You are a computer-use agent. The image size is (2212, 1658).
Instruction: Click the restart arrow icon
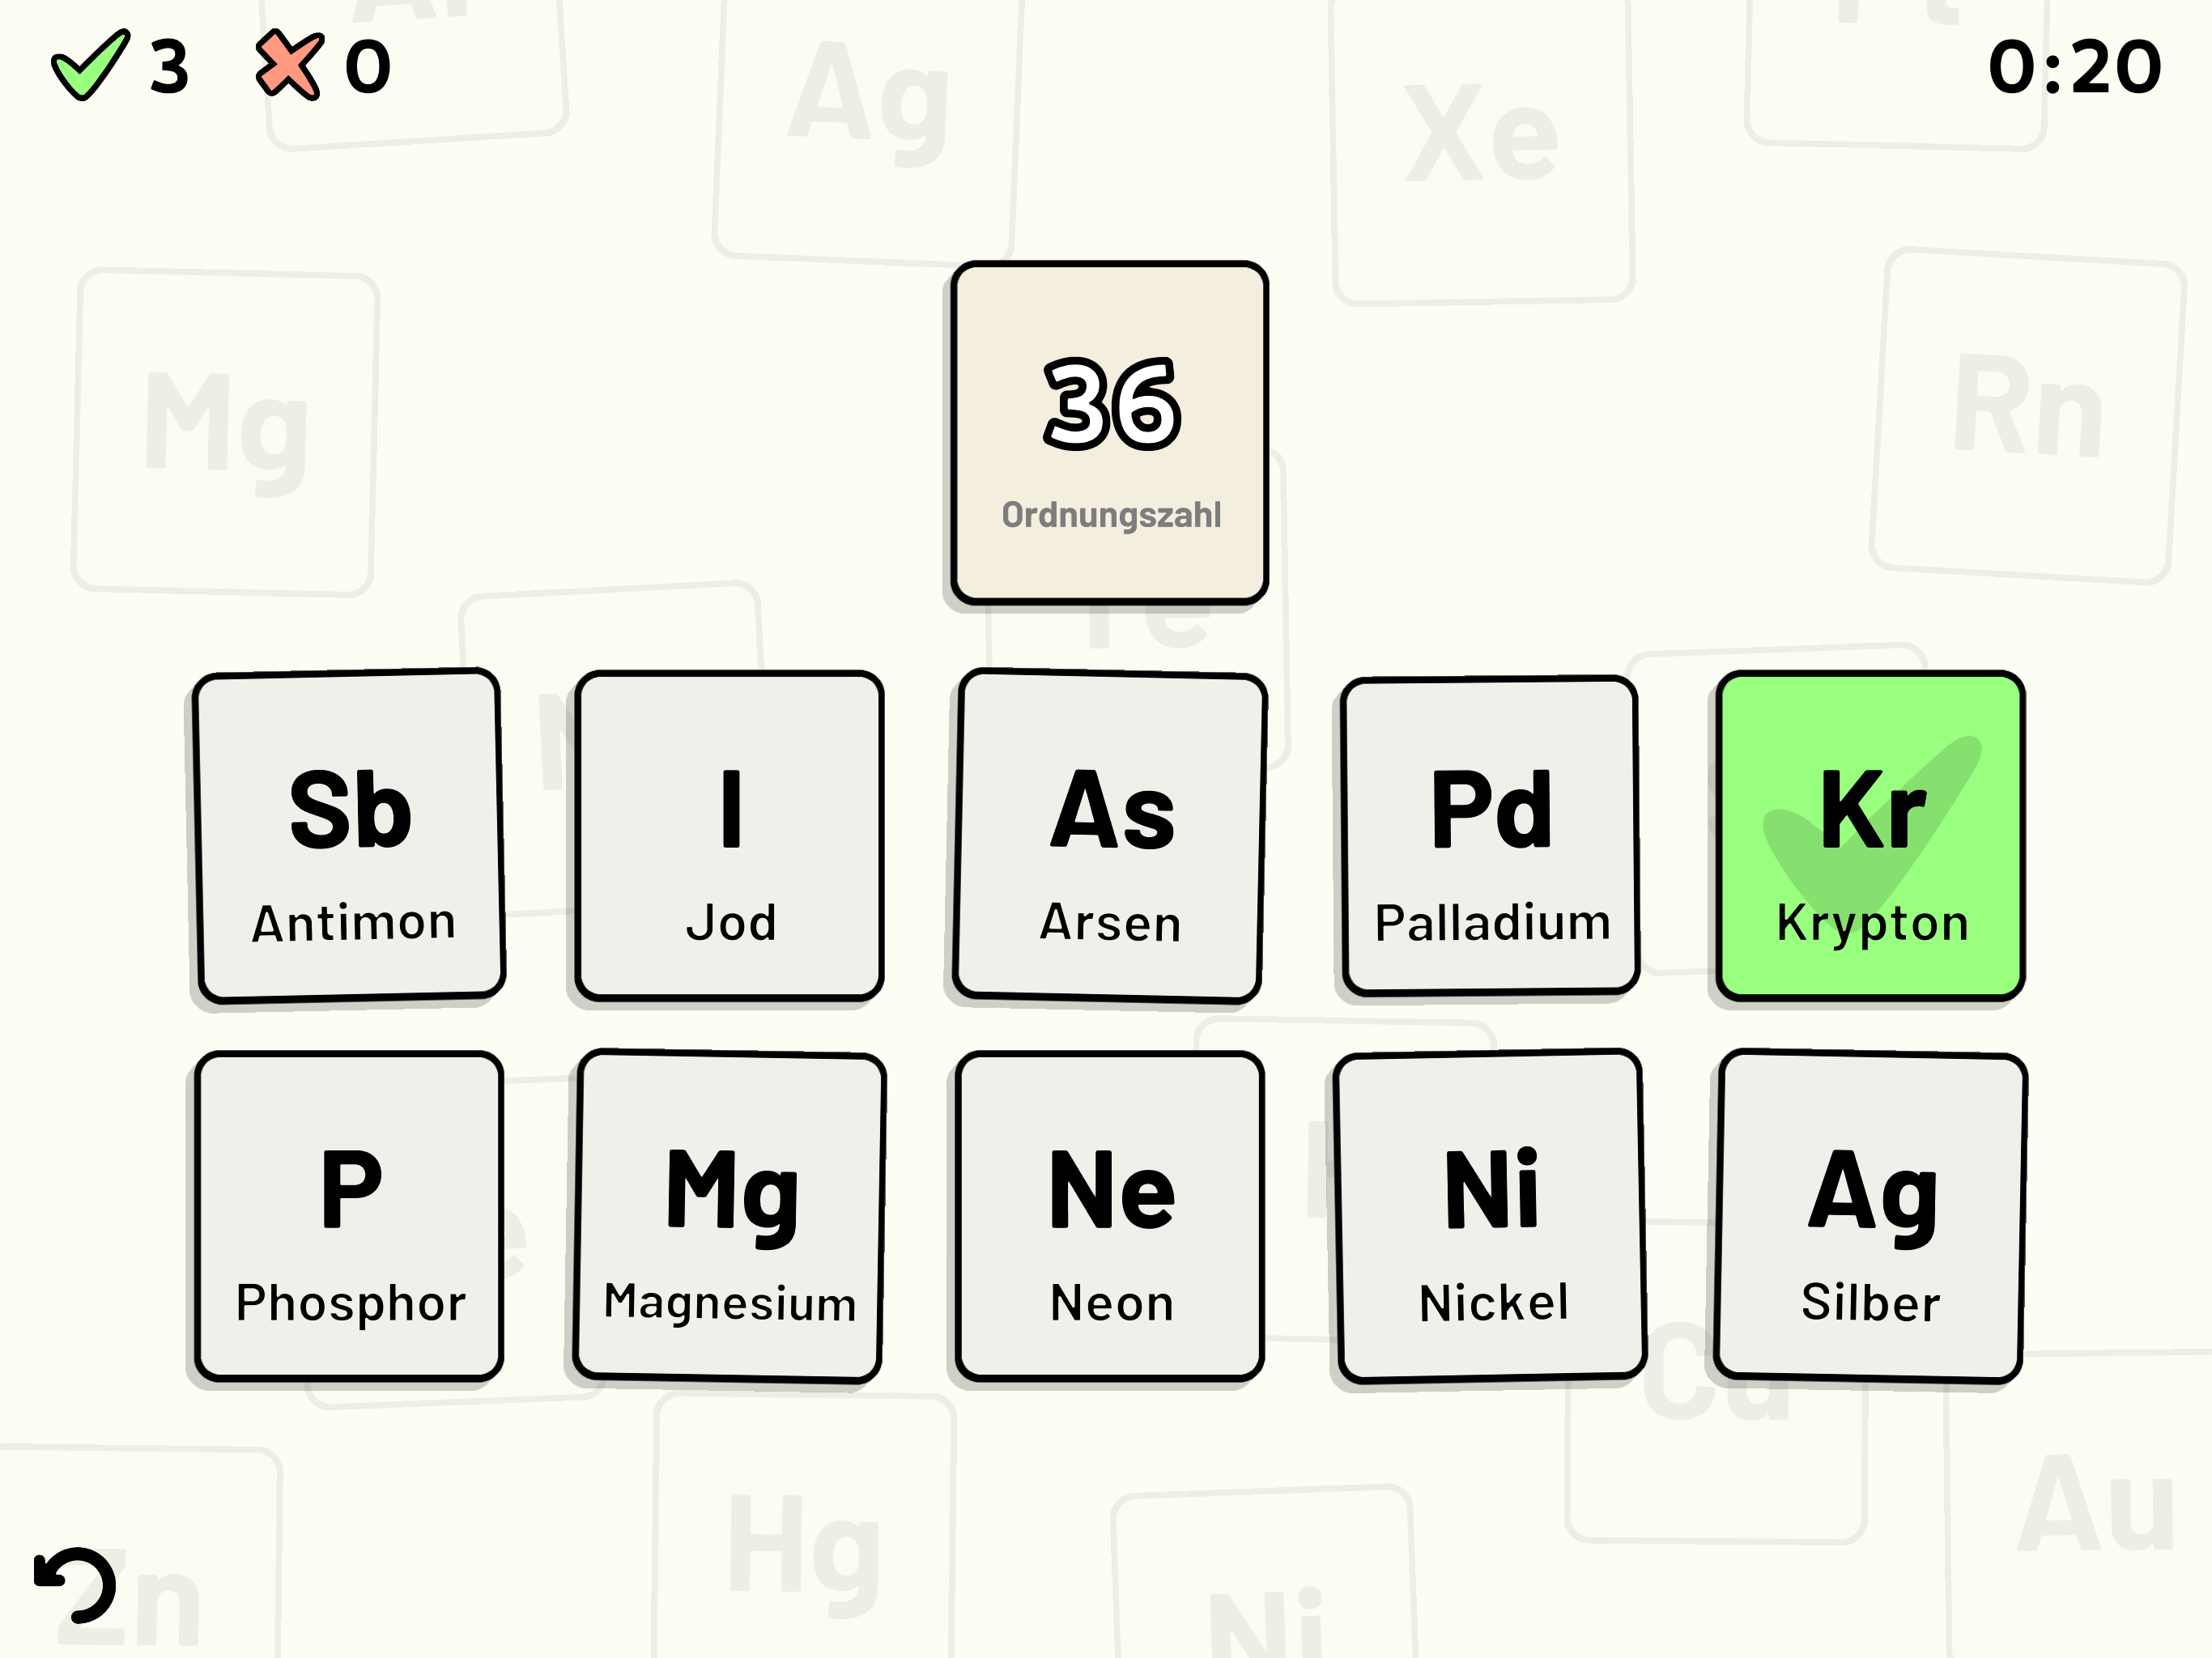pyautogui.click(x=75, y=1585)
